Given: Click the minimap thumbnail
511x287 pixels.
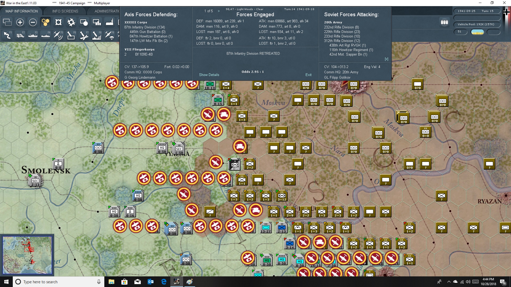Looking at the screenshot, I should click(x=27, y=255).
